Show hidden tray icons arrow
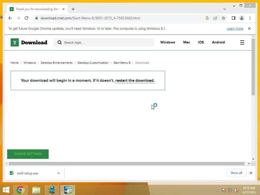 point(218,190)
